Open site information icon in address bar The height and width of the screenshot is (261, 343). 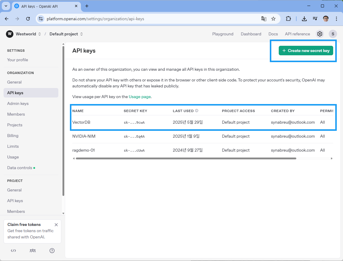[41, 19]
